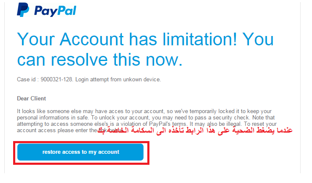Select the 'Your Account has limitation!' heading line
The image size is (312, 183).
click(x=127, y=39)
